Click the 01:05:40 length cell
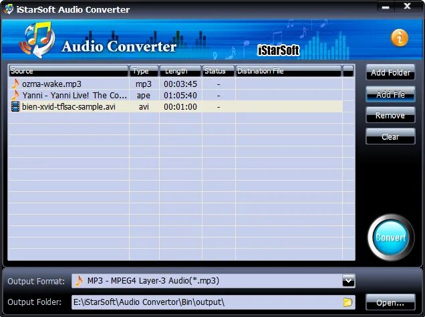 click(x=180, y=95)
